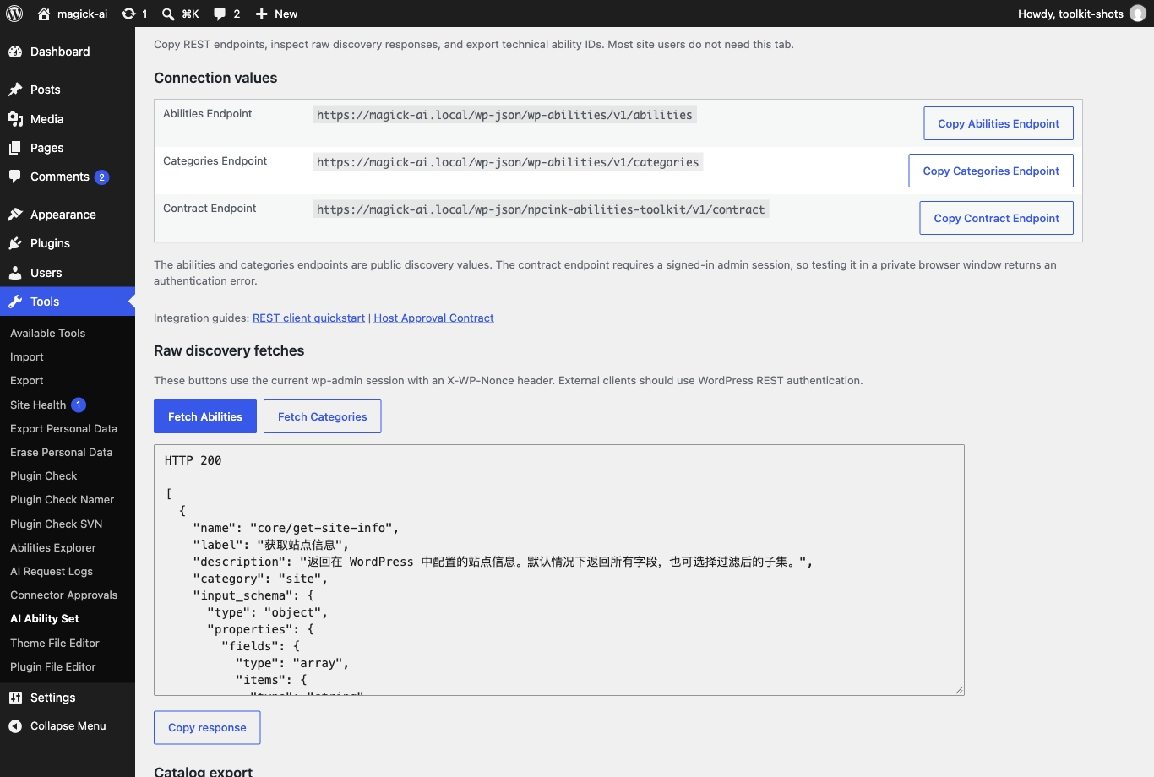Viewport: 1154px width, 777px height.
Task: Copy the Abilities Endpoint
Action: coord(999,123)
